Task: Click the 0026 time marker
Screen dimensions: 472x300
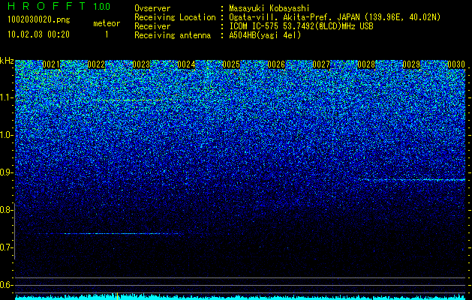Action: (276, 64)
